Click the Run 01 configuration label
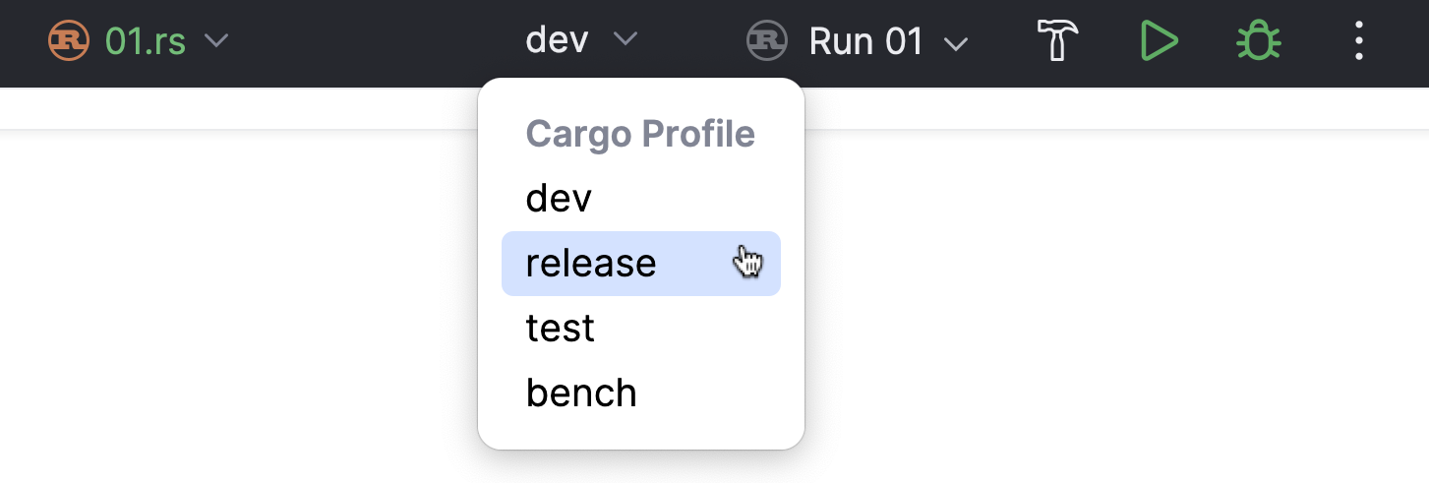This screenshot has height=483, width=1429. (866, 41)
